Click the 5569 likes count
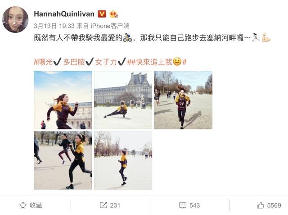 point(274,206)
